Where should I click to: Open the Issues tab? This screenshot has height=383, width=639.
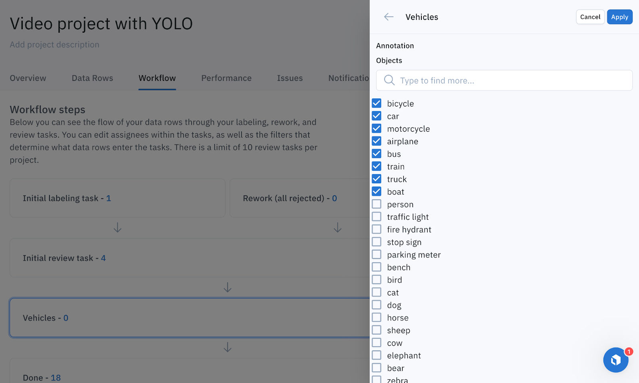(290, 78)
